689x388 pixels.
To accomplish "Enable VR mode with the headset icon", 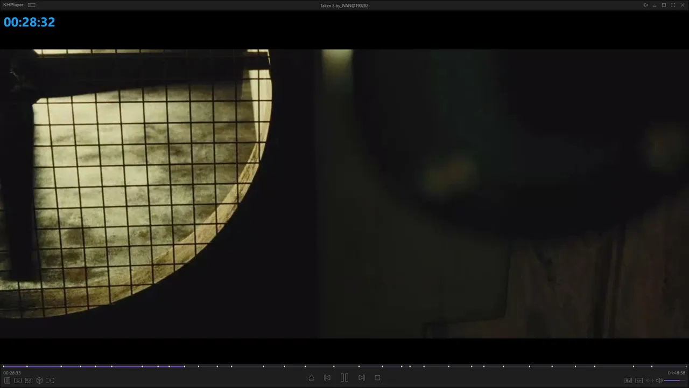I will (x=29, y=380).
